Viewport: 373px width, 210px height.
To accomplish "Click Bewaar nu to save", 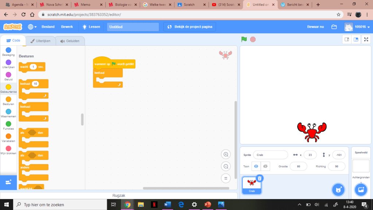I will click(x=315, y=27).
